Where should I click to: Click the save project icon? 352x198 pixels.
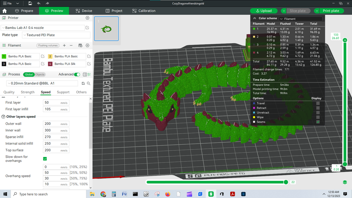coord(30,3)
